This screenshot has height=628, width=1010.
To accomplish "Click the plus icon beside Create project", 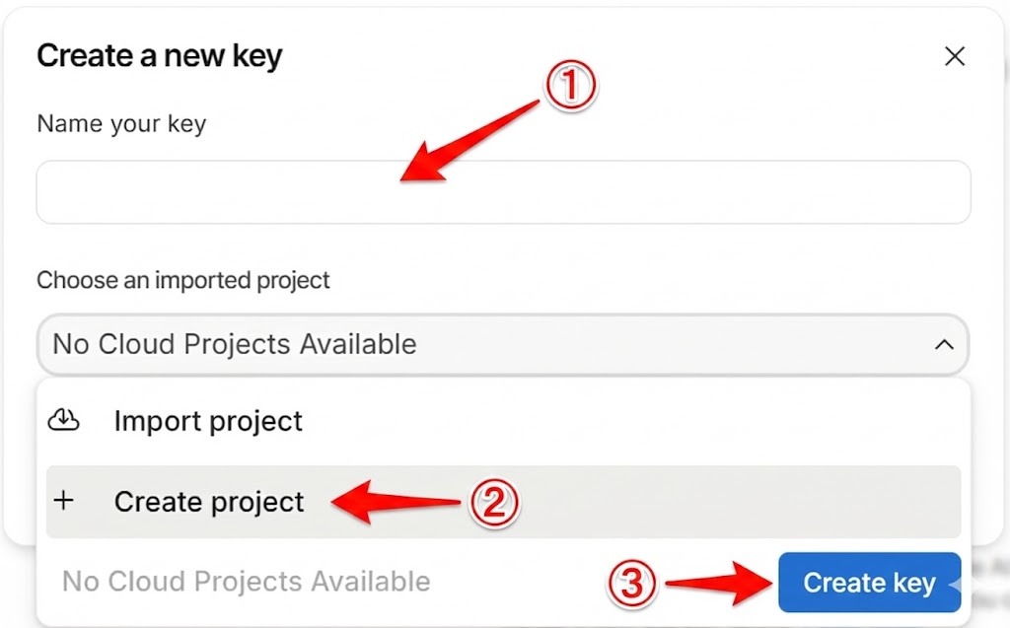I will pyautogui.click(x=63, y=501).
